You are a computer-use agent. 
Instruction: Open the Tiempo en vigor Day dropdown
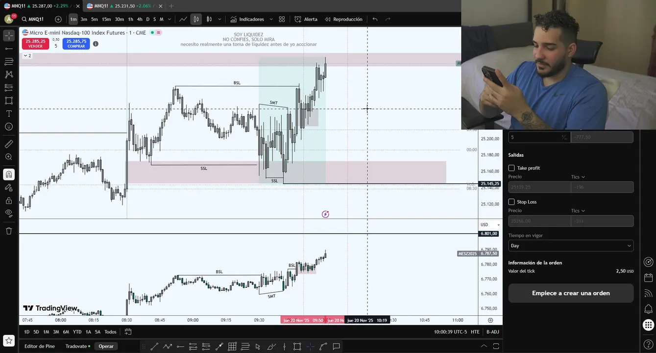click(571, 246)
